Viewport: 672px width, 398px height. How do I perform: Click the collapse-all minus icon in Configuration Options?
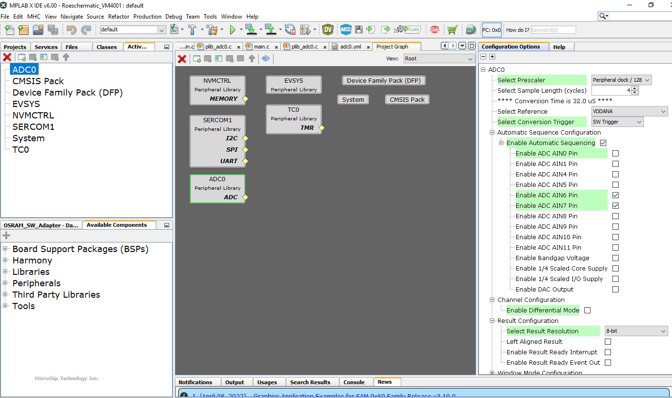[x=483, y=57]
